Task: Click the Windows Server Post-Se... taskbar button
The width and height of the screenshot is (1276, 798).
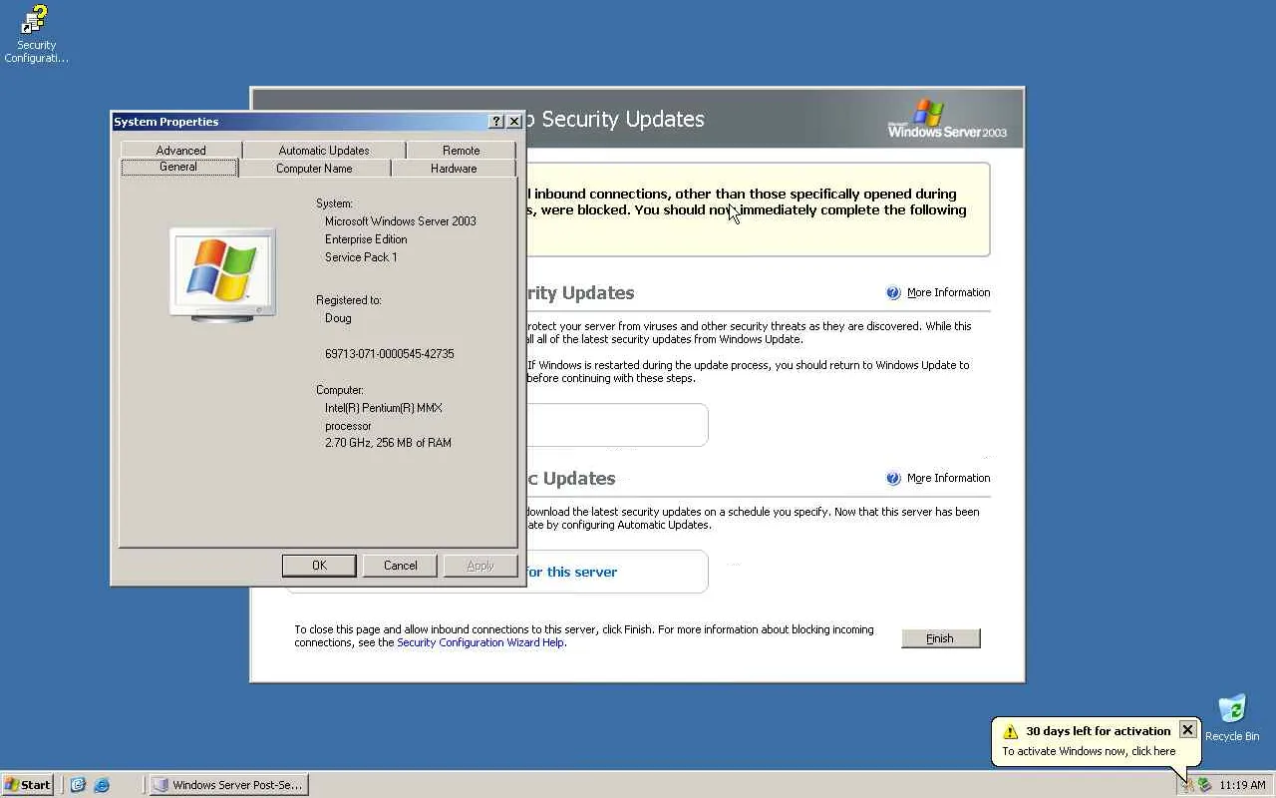Action: tap(229, 785)
